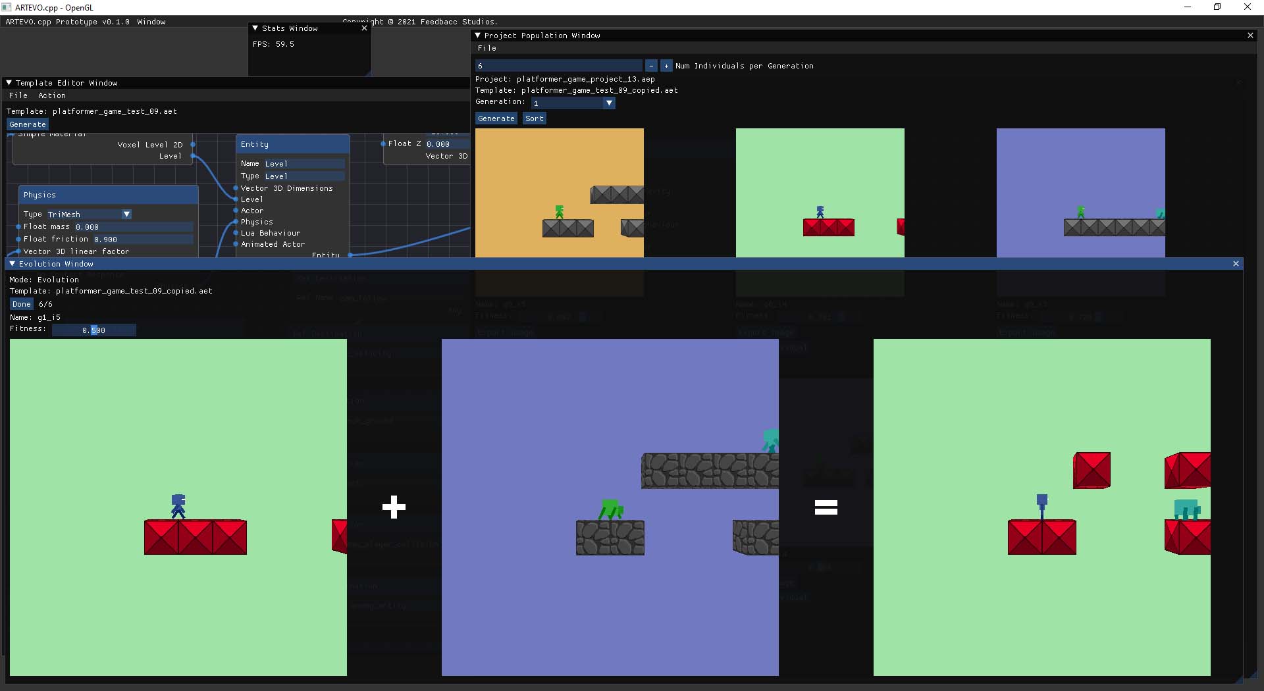Click the Entity Physics input pin
Viewport: 1264px width, 691px height.
tap(236, 222)
